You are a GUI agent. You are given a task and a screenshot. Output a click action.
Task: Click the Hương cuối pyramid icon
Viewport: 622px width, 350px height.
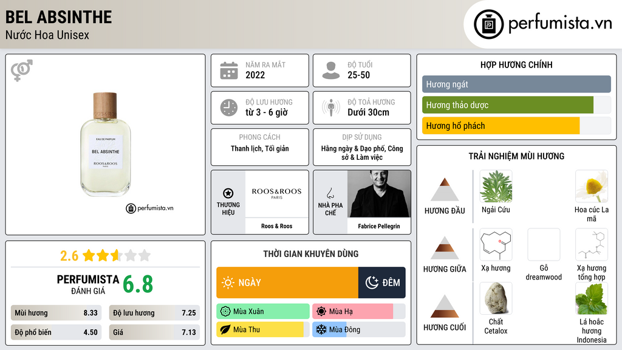coord(445,306)
